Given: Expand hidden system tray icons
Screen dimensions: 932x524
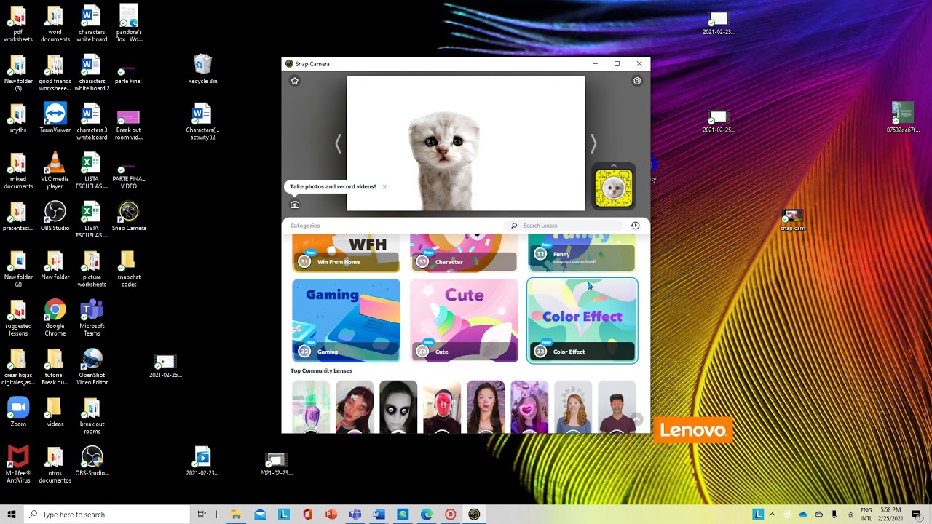Looking at the screenshot, I should (773, 515).
